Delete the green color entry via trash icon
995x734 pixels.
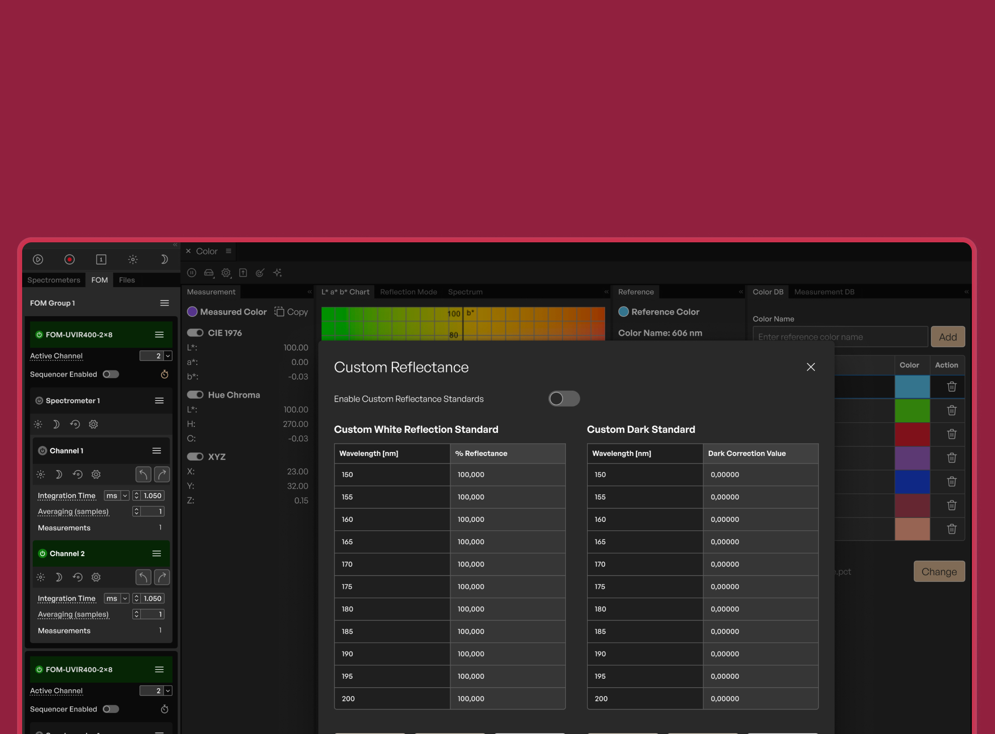click(951, 410)
